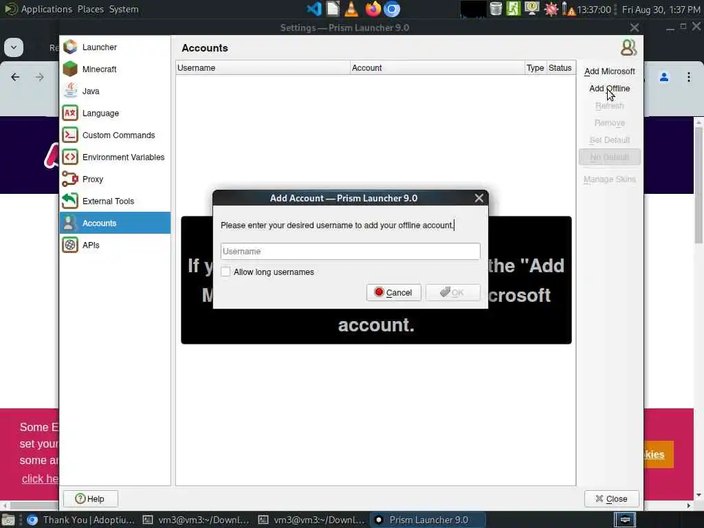Enable Allow long usernames checkbox

pyautogui.click(x=225, y=272)
